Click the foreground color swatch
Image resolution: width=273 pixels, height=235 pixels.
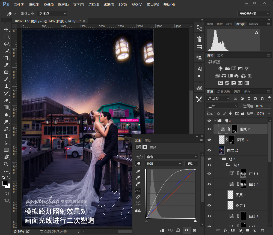[x=5, y=183]
